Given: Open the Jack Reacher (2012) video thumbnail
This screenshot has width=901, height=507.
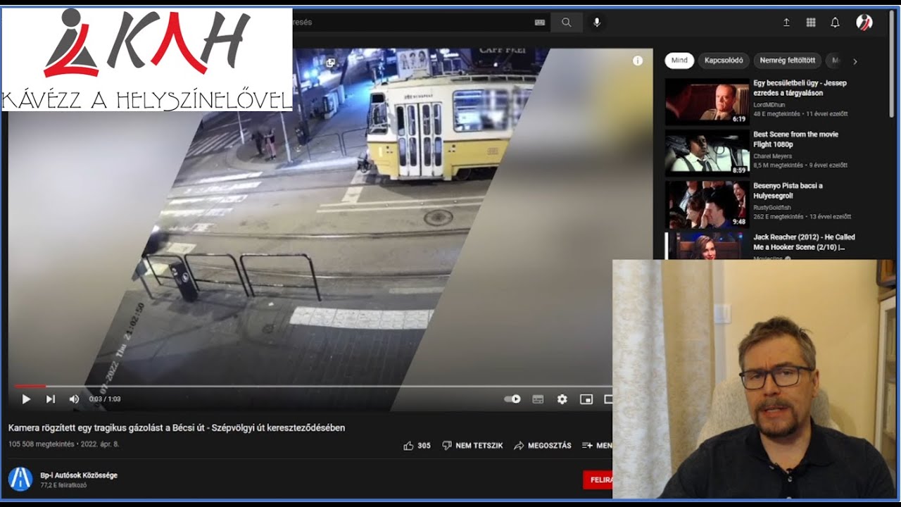Looking at the screenshot, I should pyautogui.click(x=707, y=246).
